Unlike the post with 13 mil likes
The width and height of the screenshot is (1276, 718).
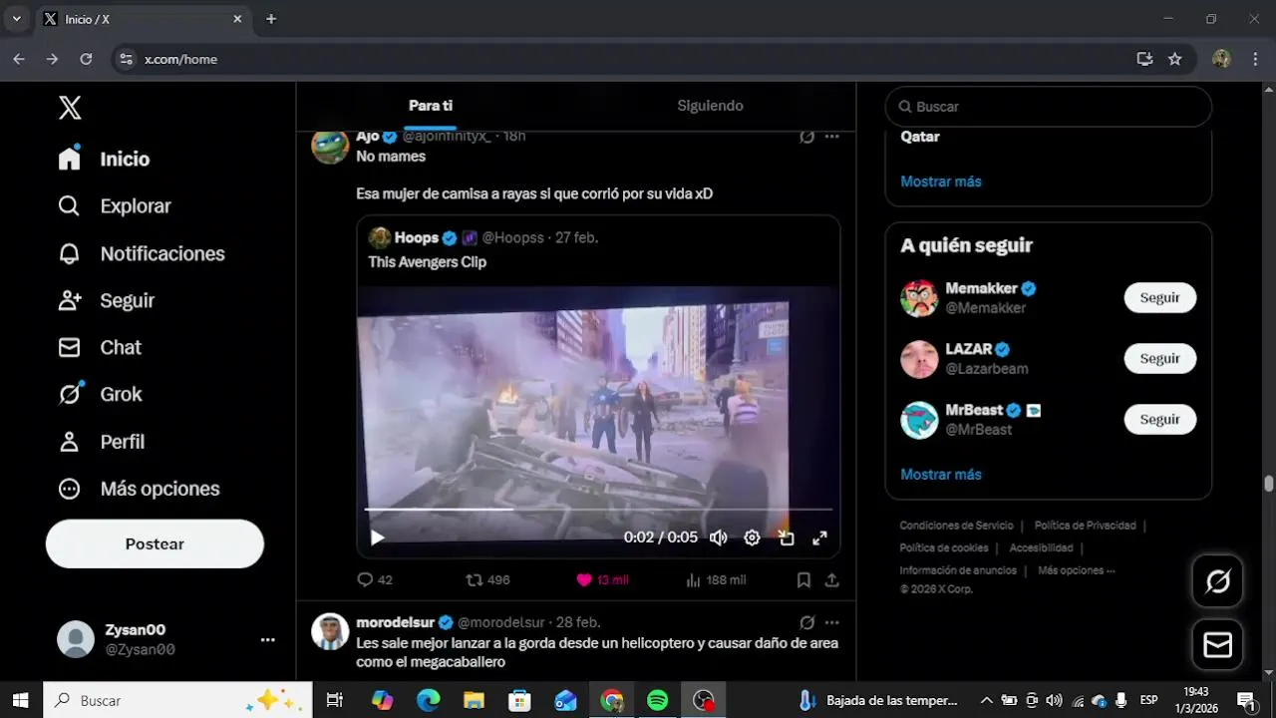pos(602,579)
